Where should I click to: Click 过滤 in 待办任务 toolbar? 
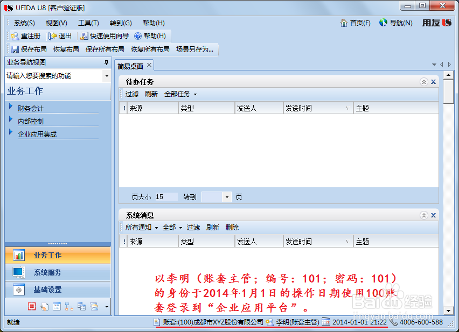(x=132, y=94)
